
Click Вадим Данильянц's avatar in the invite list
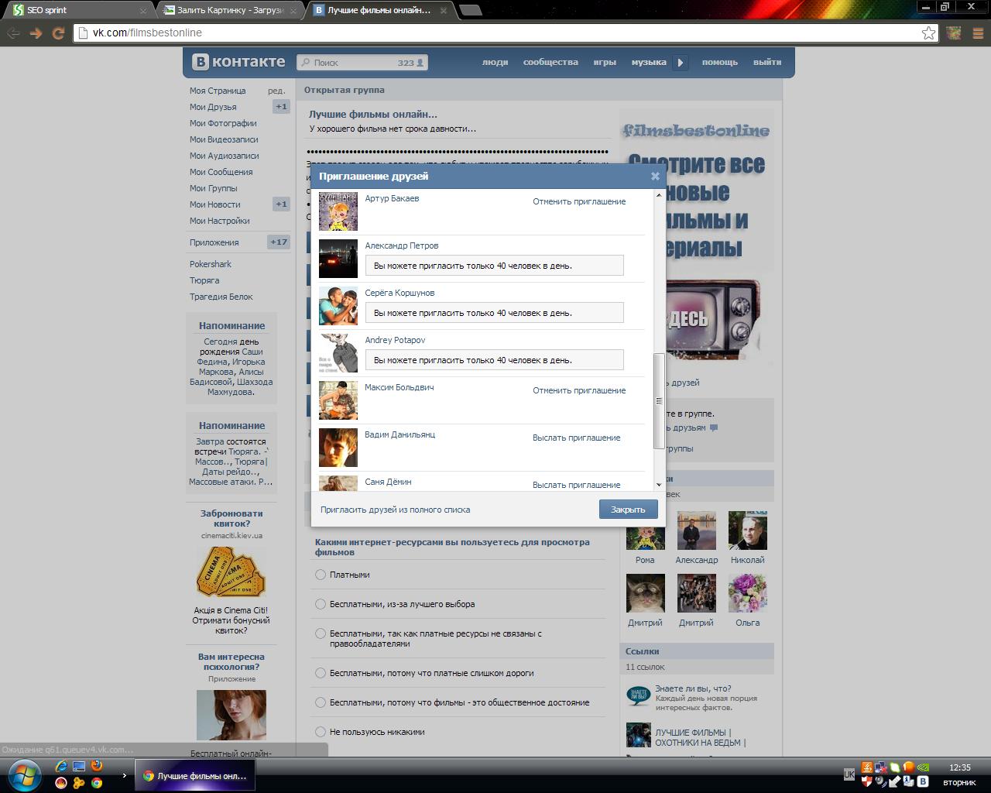coord(338,448)
